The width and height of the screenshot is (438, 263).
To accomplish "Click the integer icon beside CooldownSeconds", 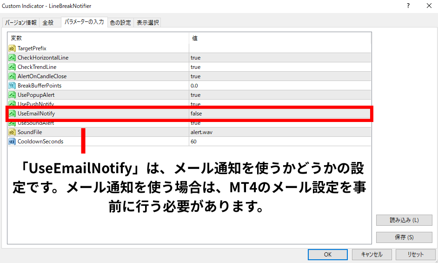I will tap(12, 142).
